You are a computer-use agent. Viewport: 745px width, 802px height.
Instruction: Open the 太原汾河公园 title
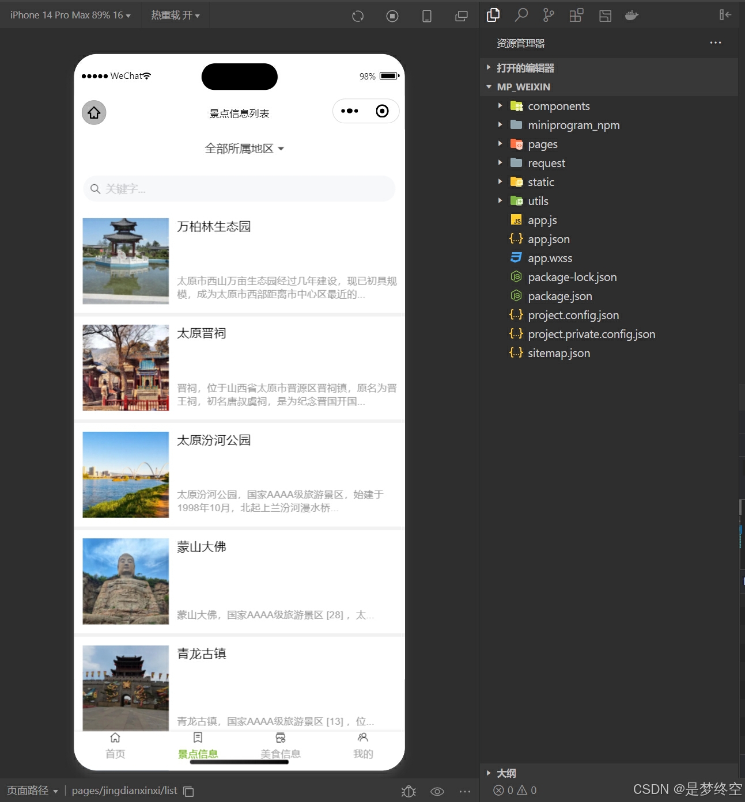click(214, 440)
